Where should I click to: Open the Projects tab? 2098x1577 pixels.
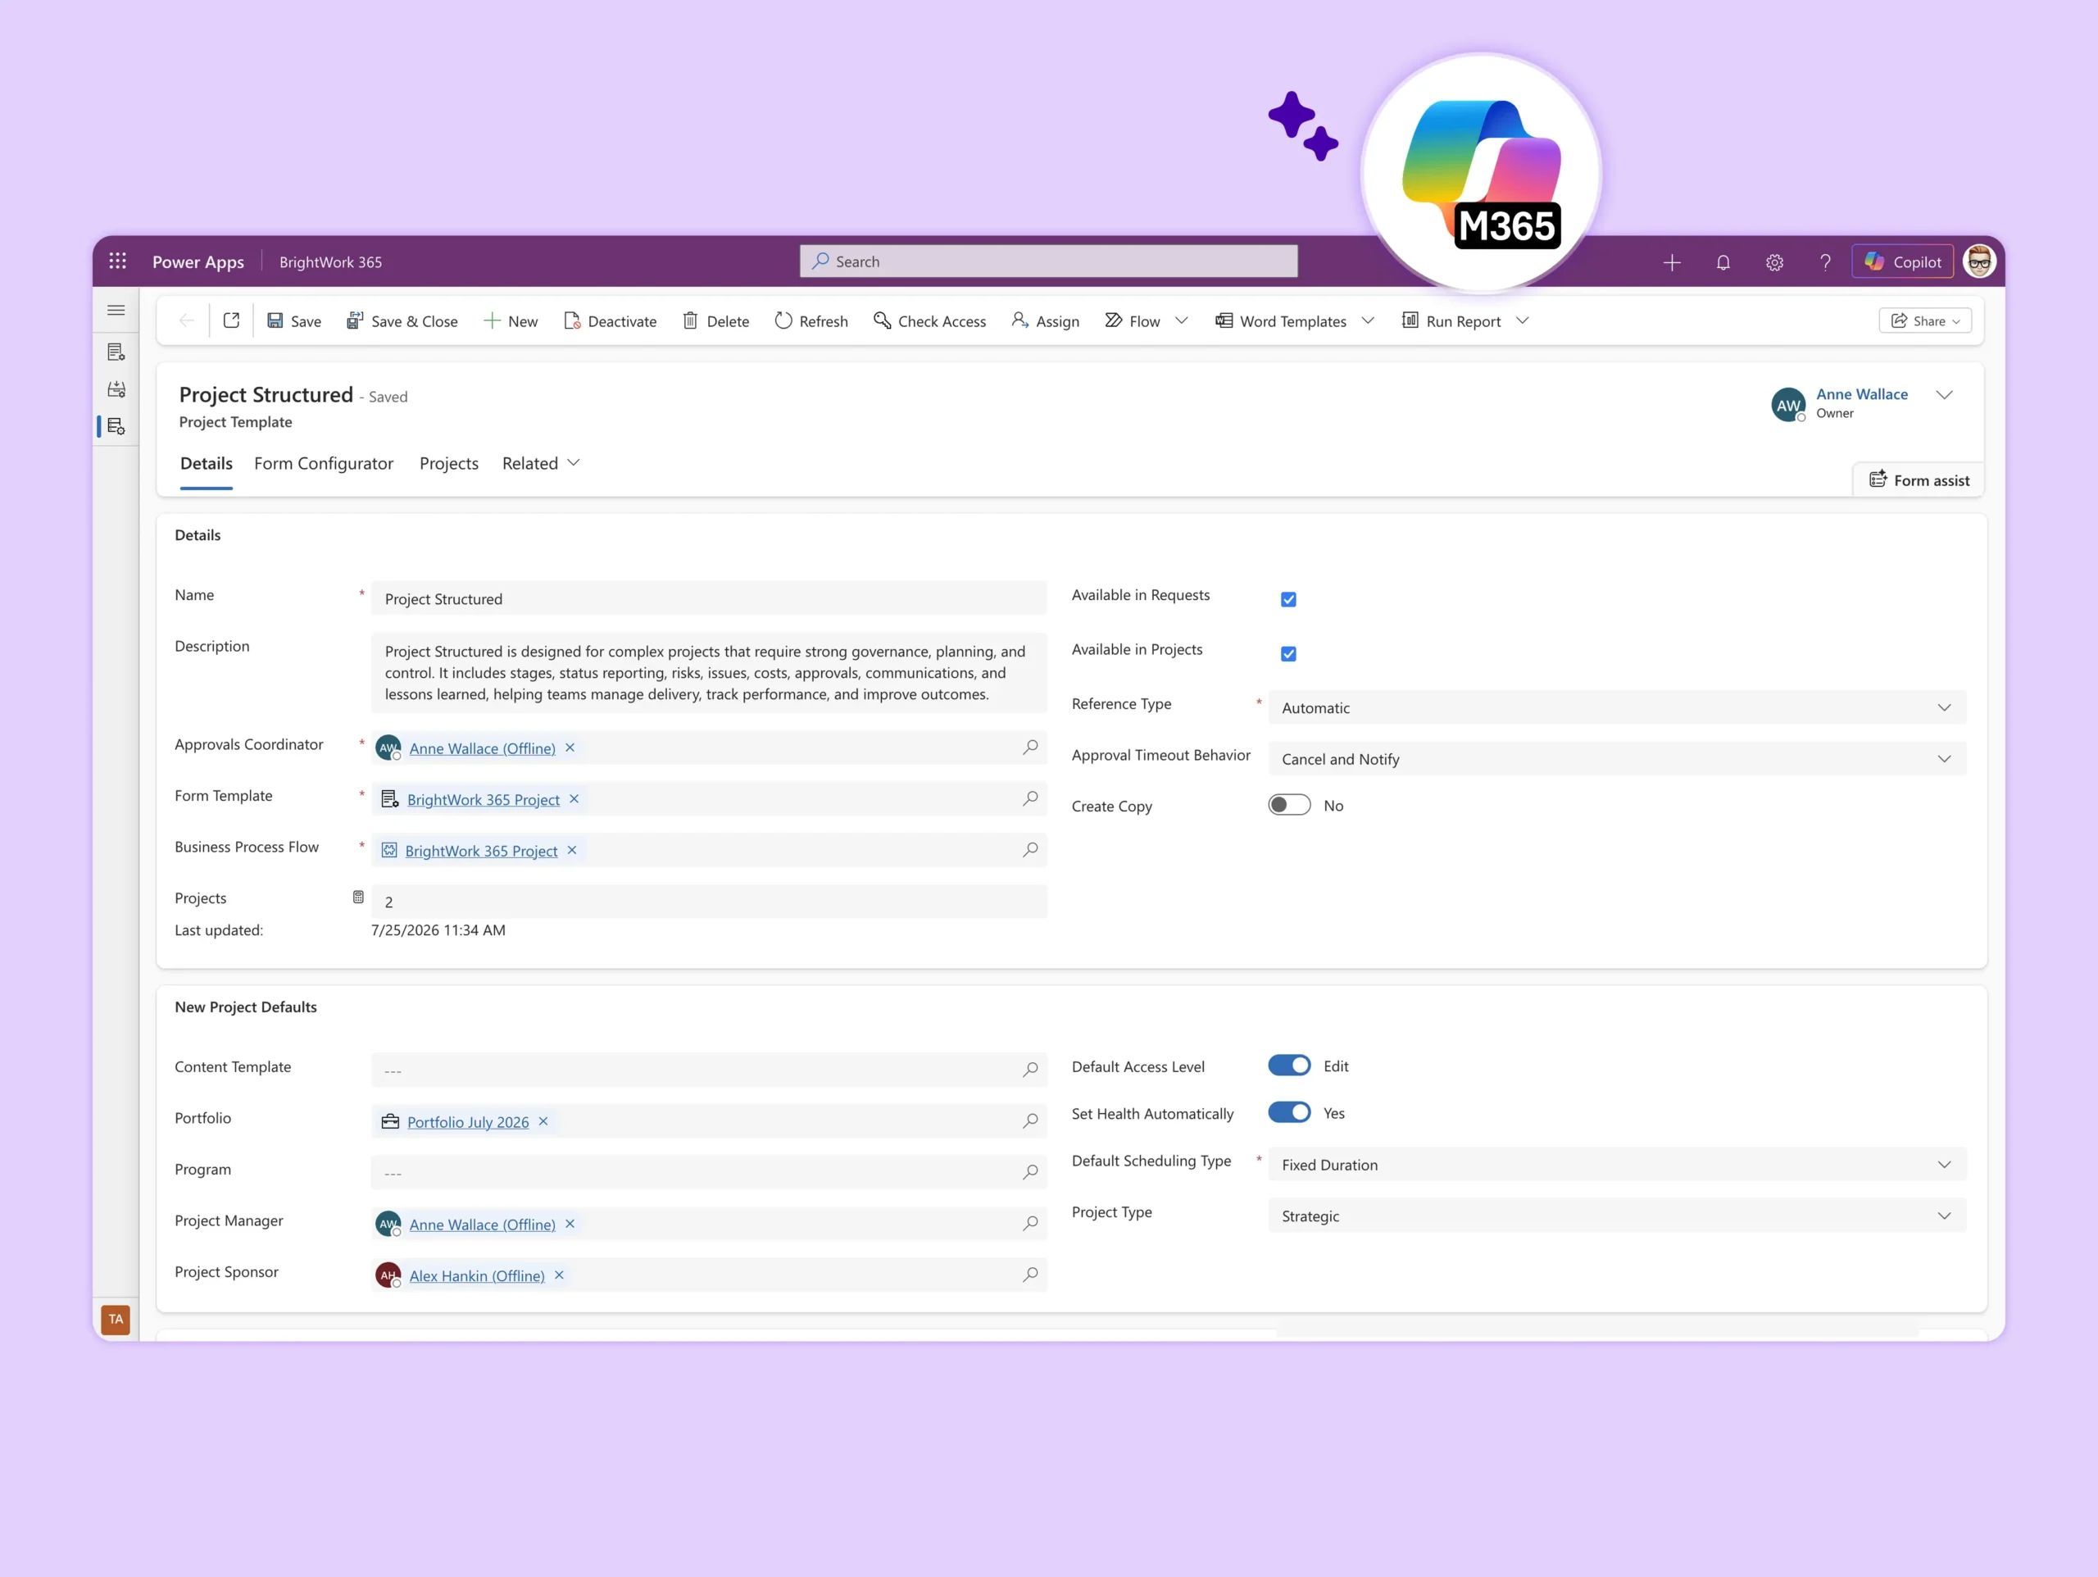[x=448, y=463]
